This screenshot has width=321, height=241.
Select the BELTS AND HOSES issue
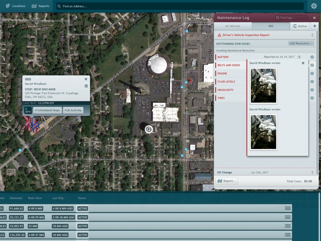coord(229,65)
